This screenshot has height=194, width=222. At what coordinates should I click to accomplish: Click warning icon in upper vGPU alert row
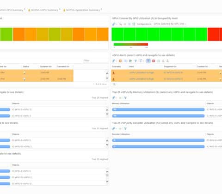113,73
